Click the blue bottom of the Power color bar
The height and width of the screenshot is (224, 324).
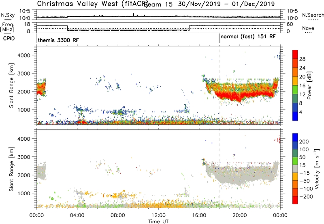point(295,116)
